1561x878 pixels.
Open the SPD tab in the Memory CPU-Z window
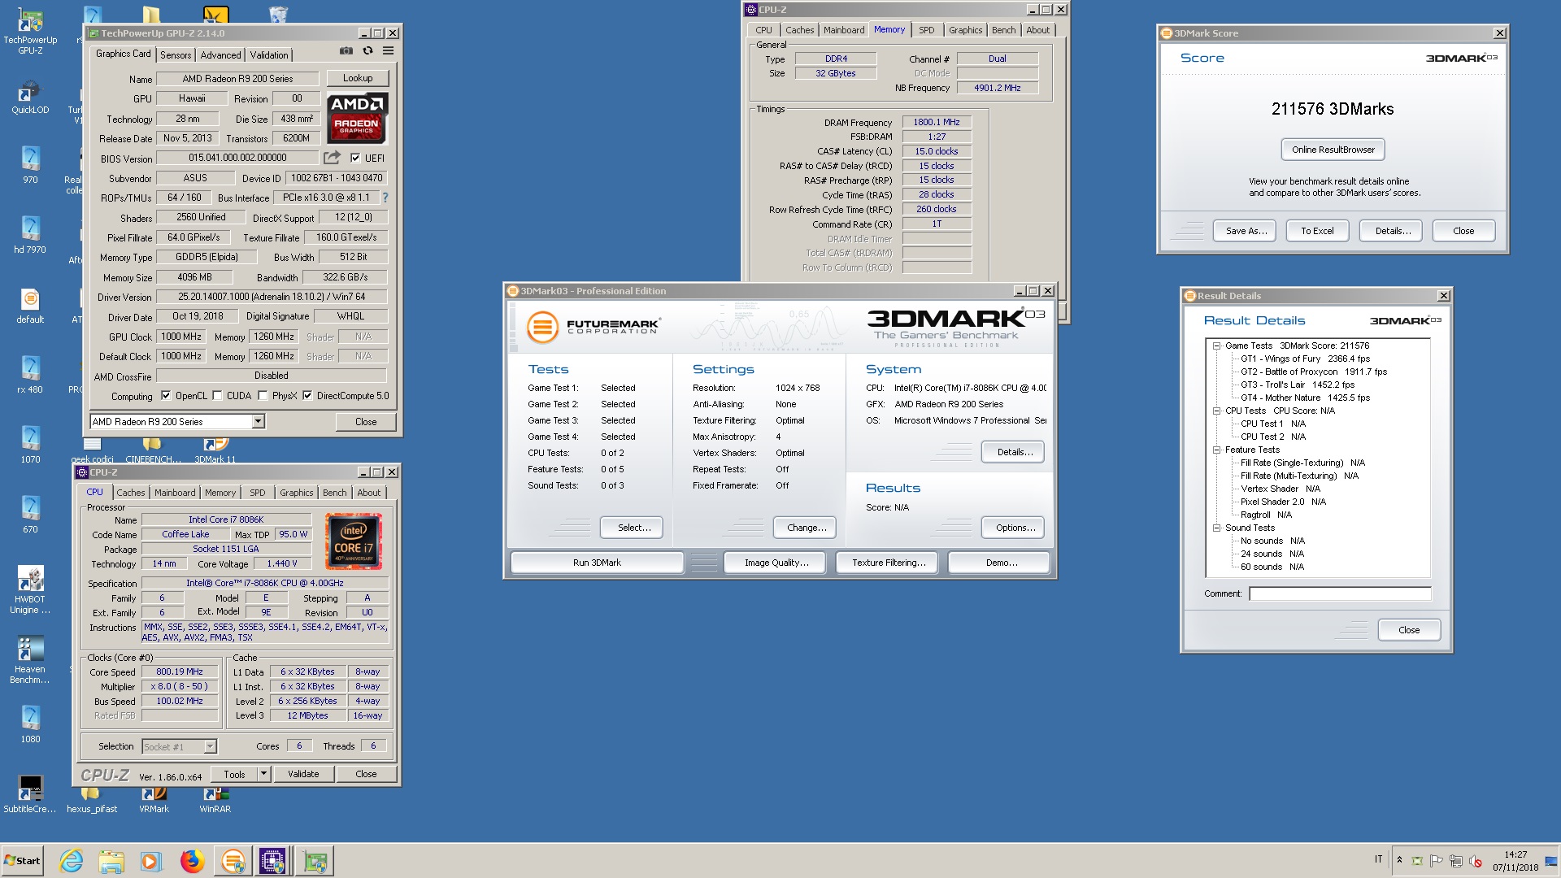point(927,30)
